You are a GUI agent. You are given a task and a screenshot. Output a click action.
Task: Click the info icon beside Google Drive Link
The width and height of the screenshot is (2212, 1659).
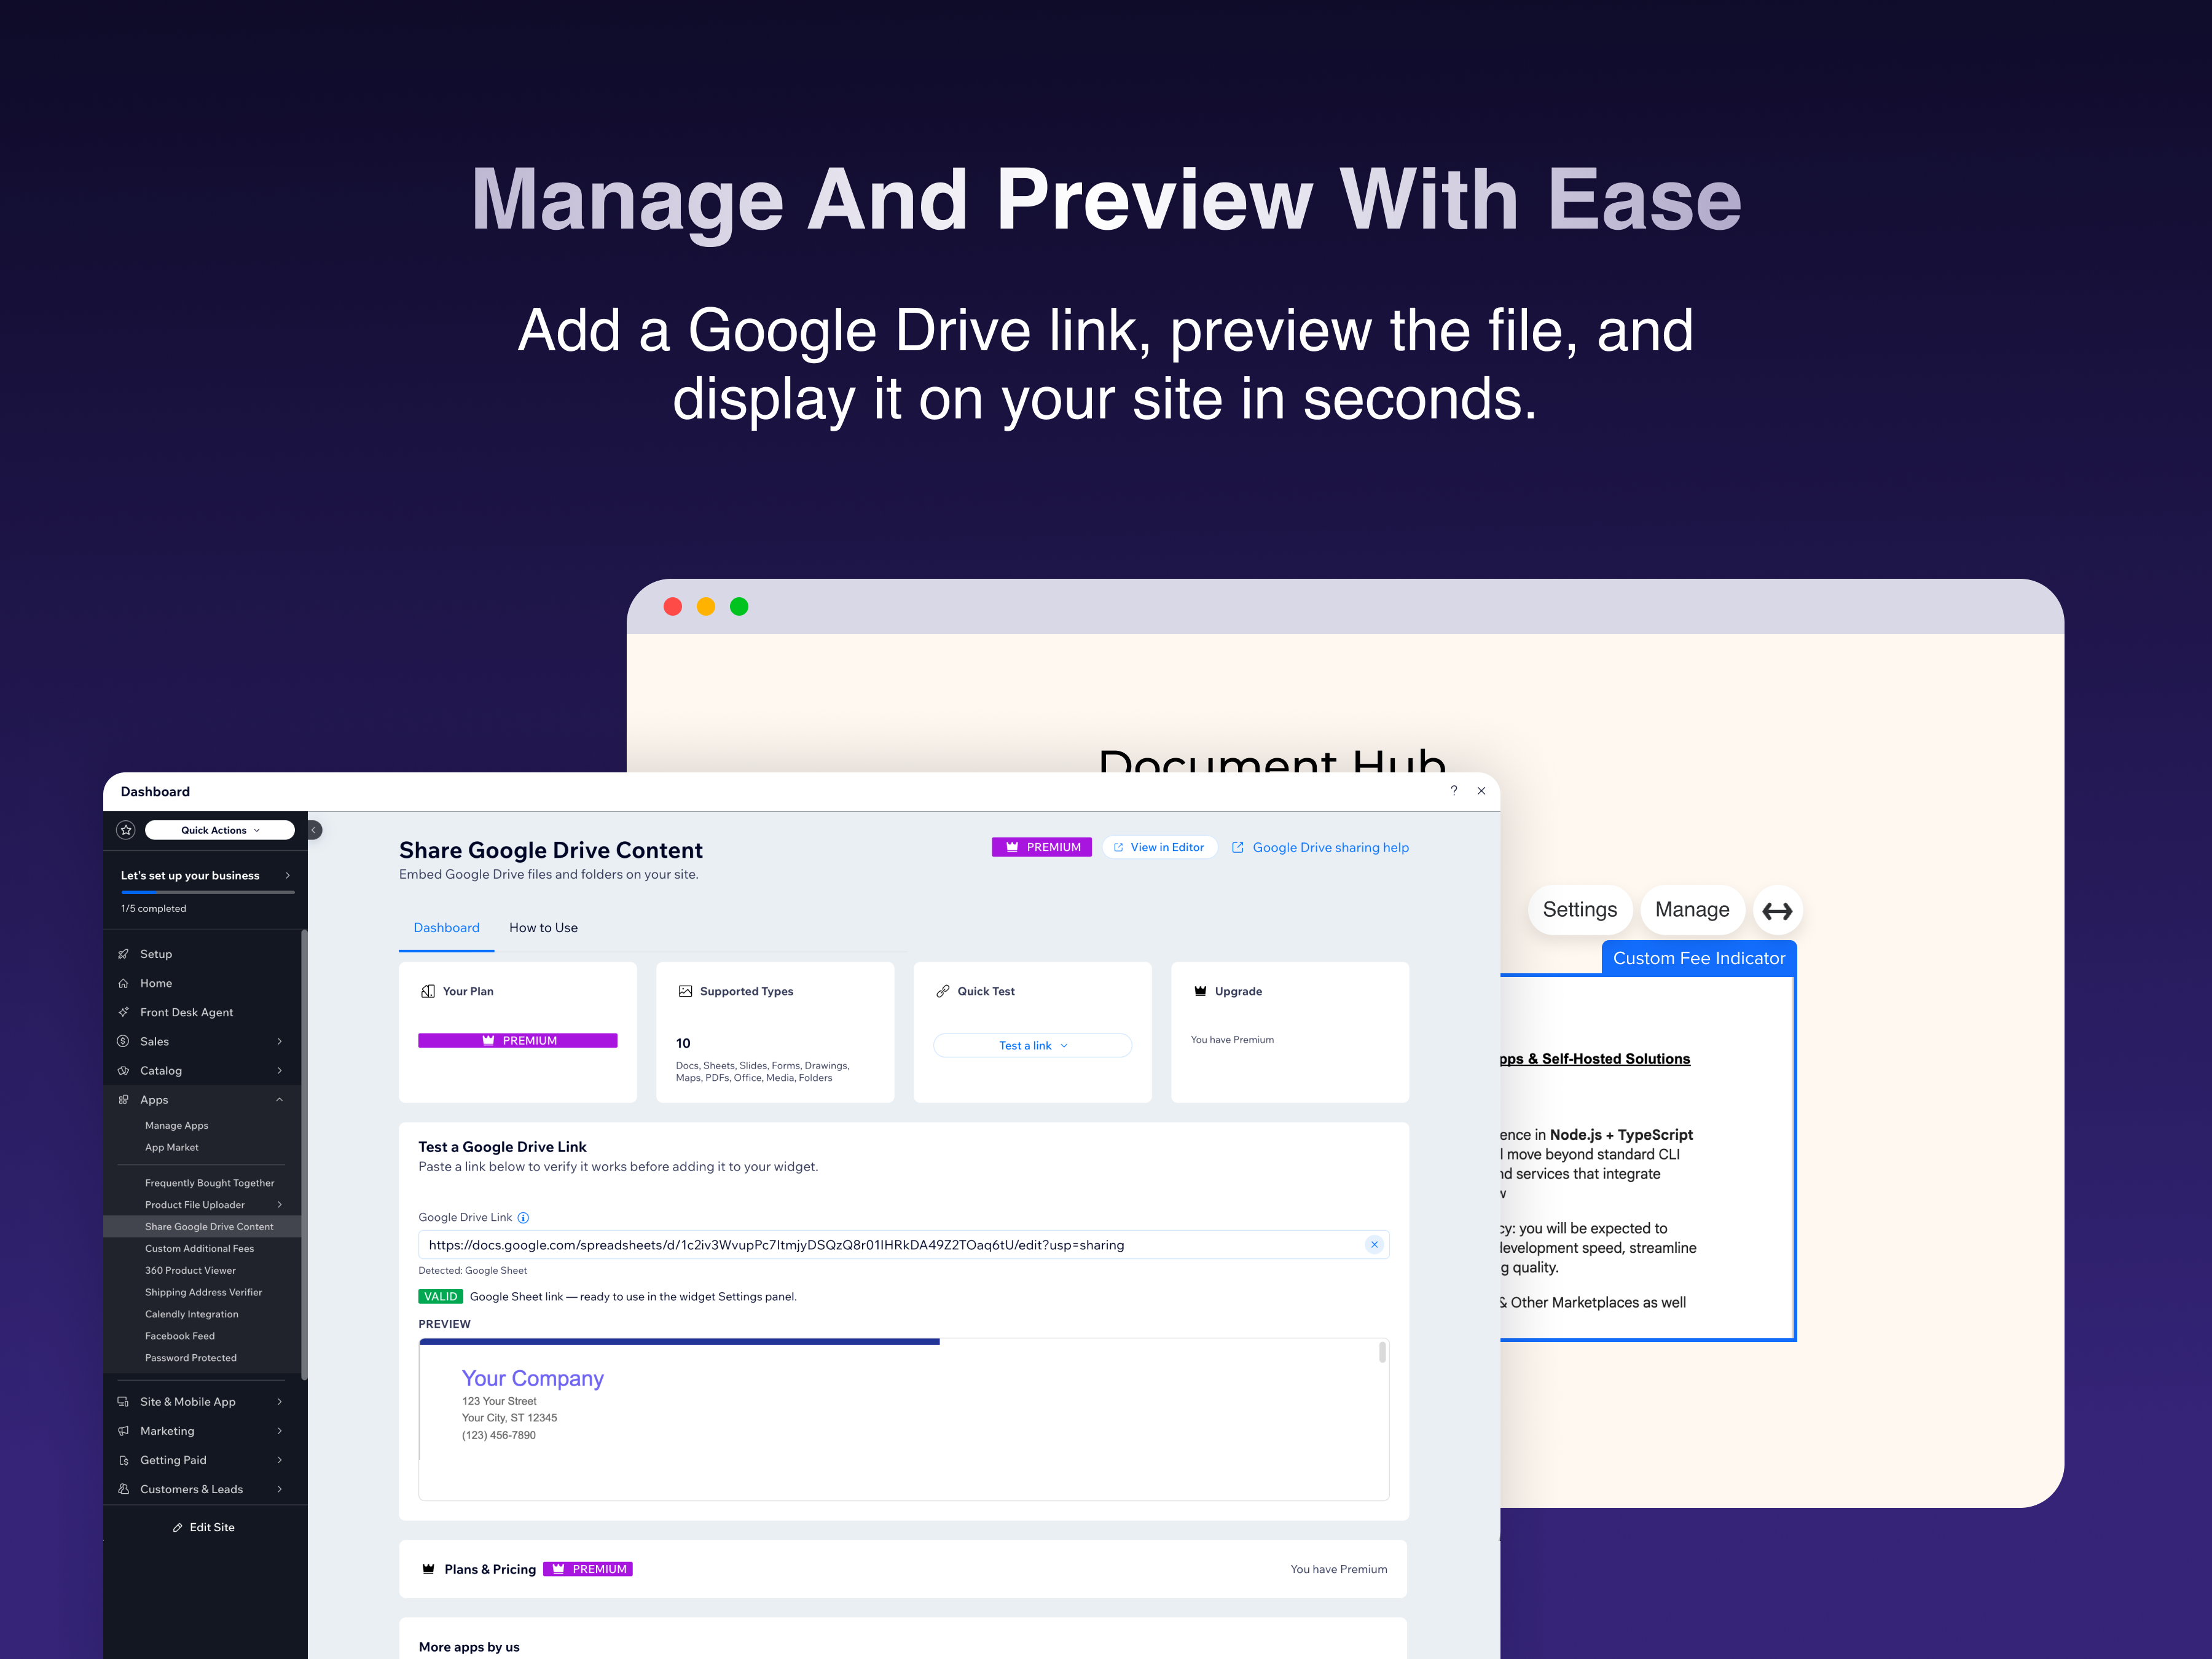click(x=523, y=1218)
